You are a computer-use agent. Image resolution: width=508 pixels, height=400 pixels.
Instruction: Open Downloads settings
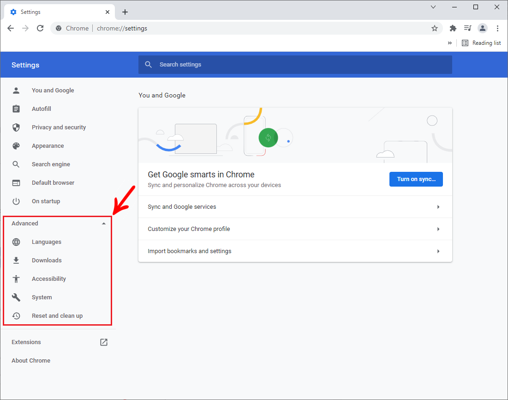point(47,260)
